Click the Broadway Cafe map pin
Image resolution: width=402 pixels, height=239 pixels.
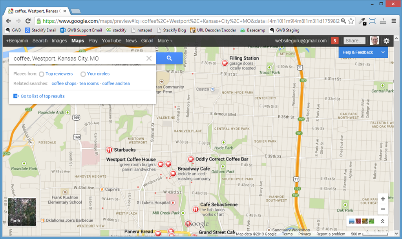pos(173,173)
